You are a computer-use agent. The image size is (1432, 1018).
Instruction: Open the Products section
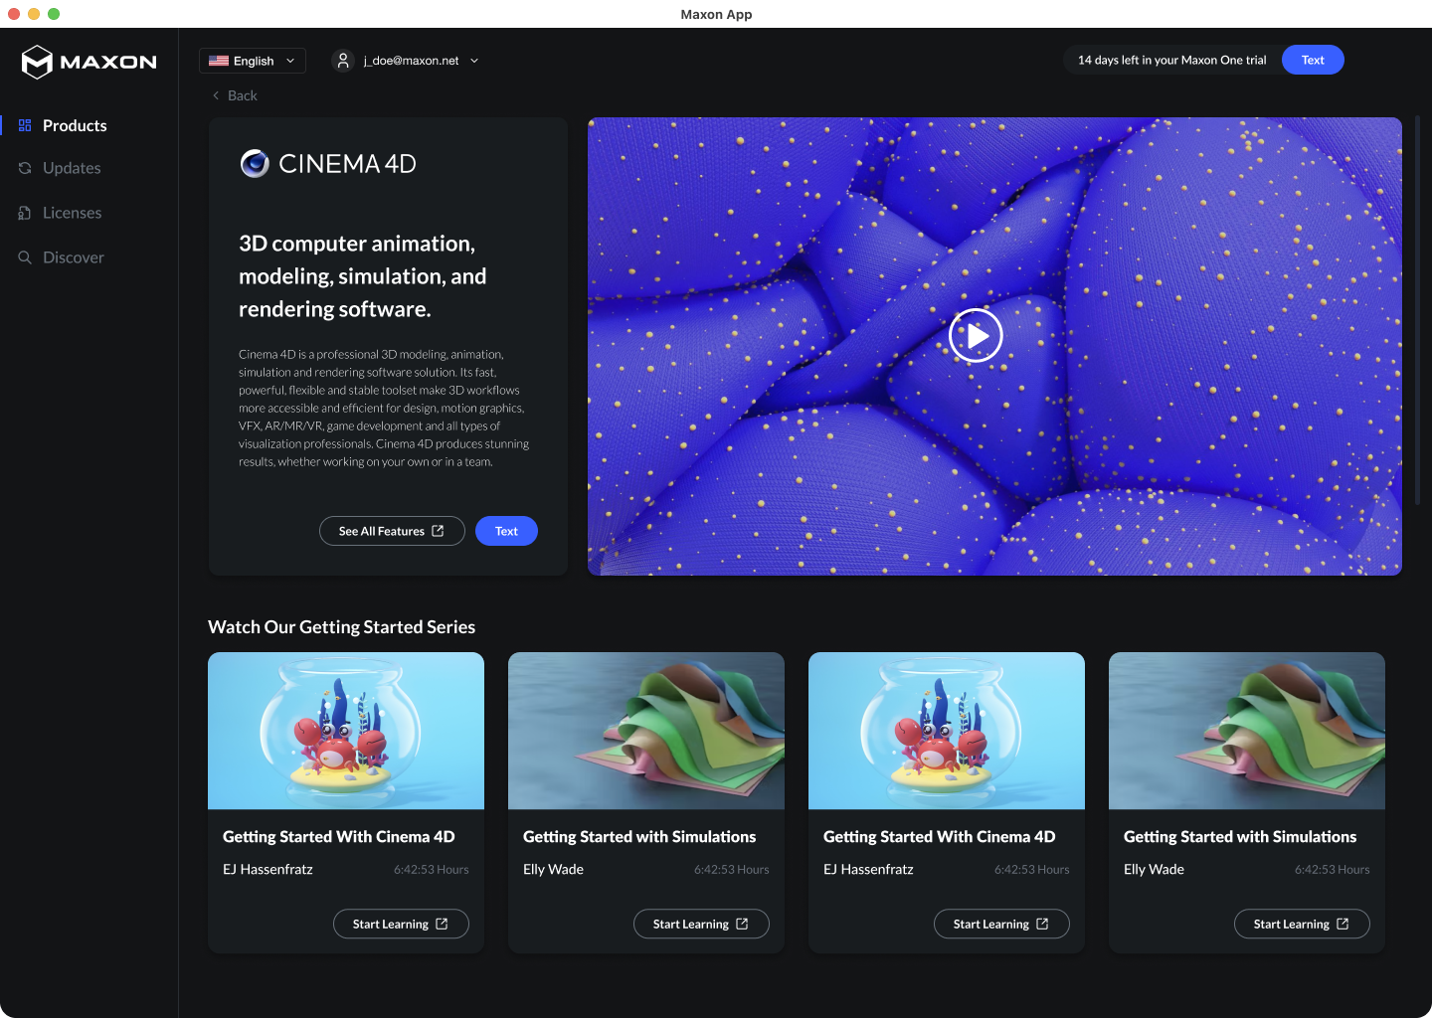[75, 125]
